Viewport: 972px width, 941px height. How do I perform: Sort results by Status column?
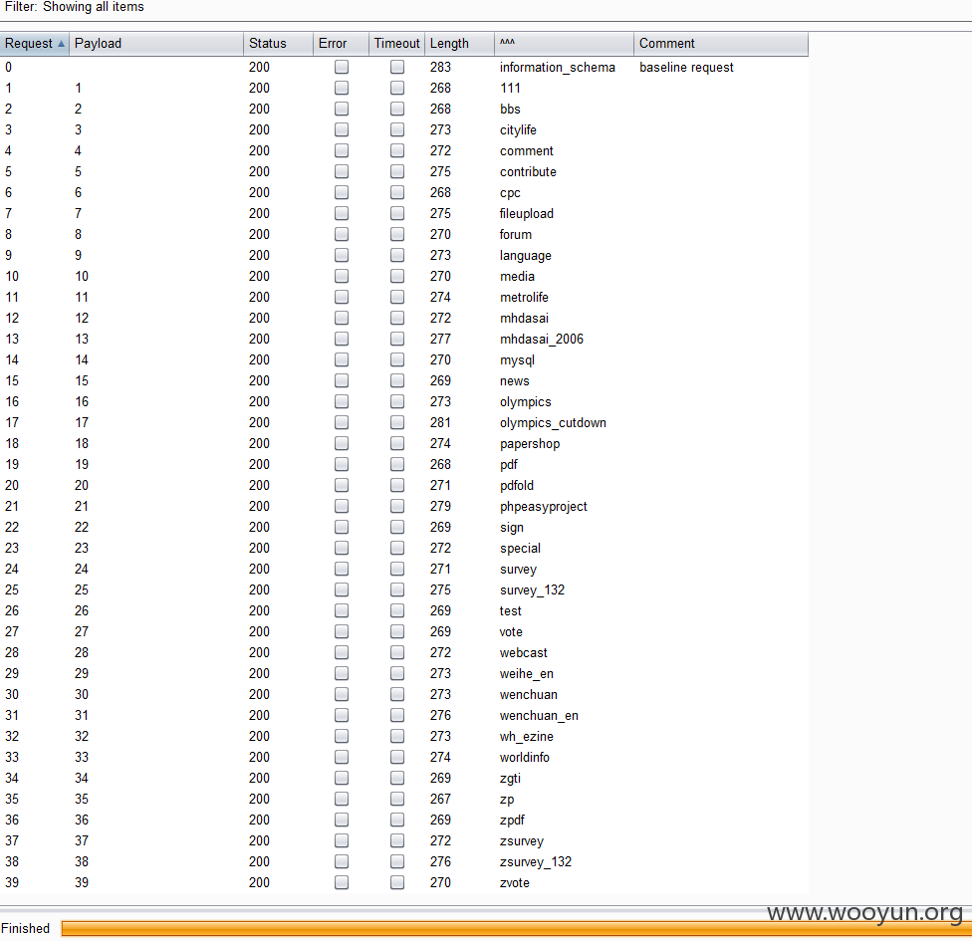(x=278, y=44)
